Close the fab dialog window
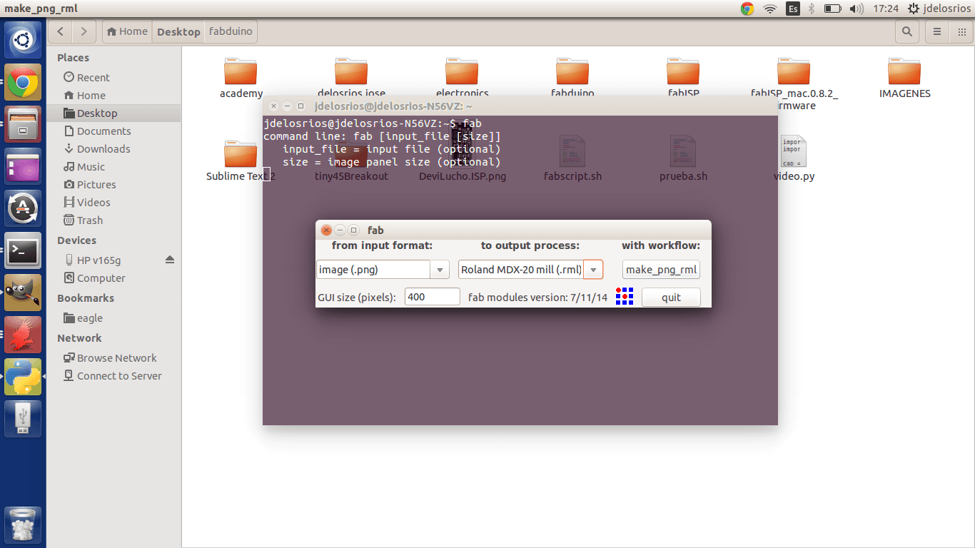Viewport: 975px width, 548px height. [326, 230]
